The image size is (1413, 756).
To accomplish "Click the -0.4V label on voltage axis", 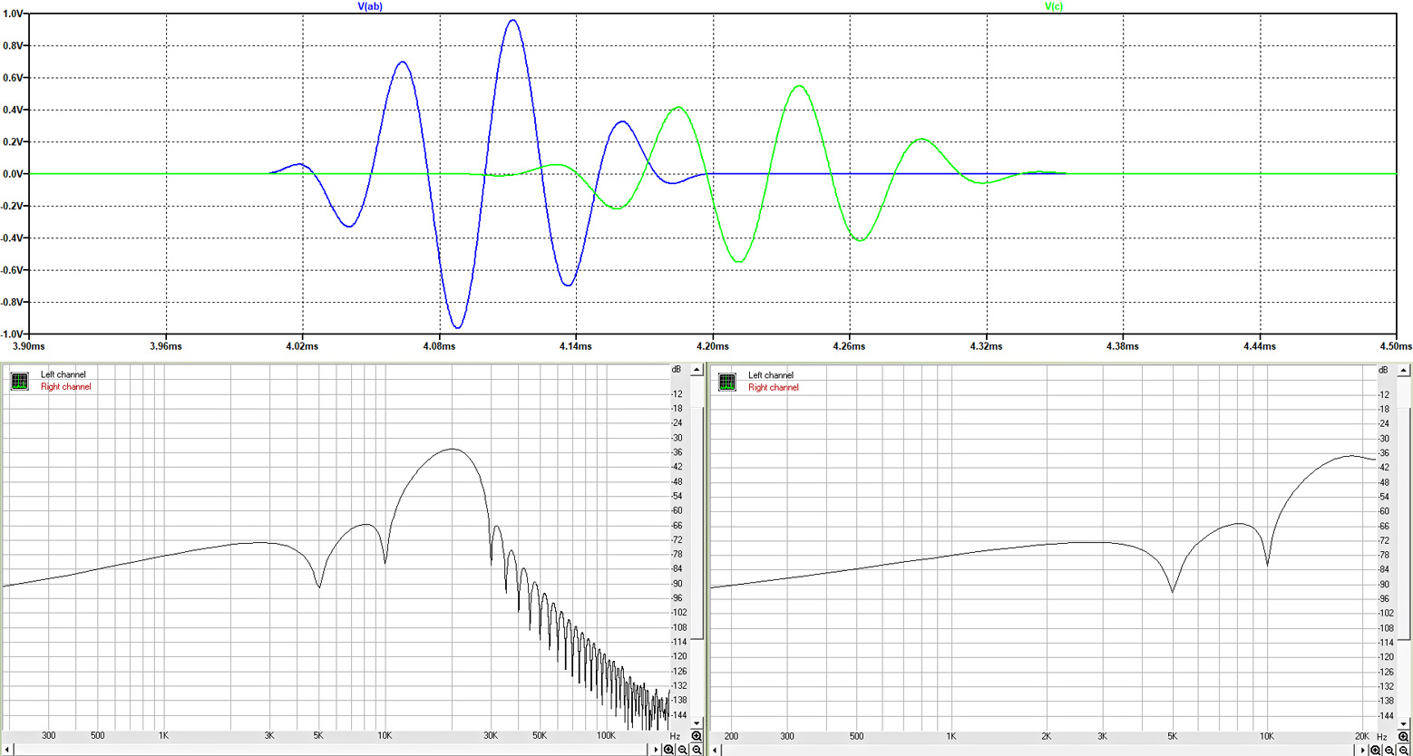I will [13, 238].
